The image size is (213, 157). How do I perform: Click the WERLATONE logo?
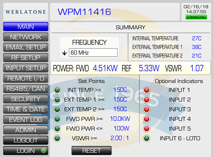point(26,12)
